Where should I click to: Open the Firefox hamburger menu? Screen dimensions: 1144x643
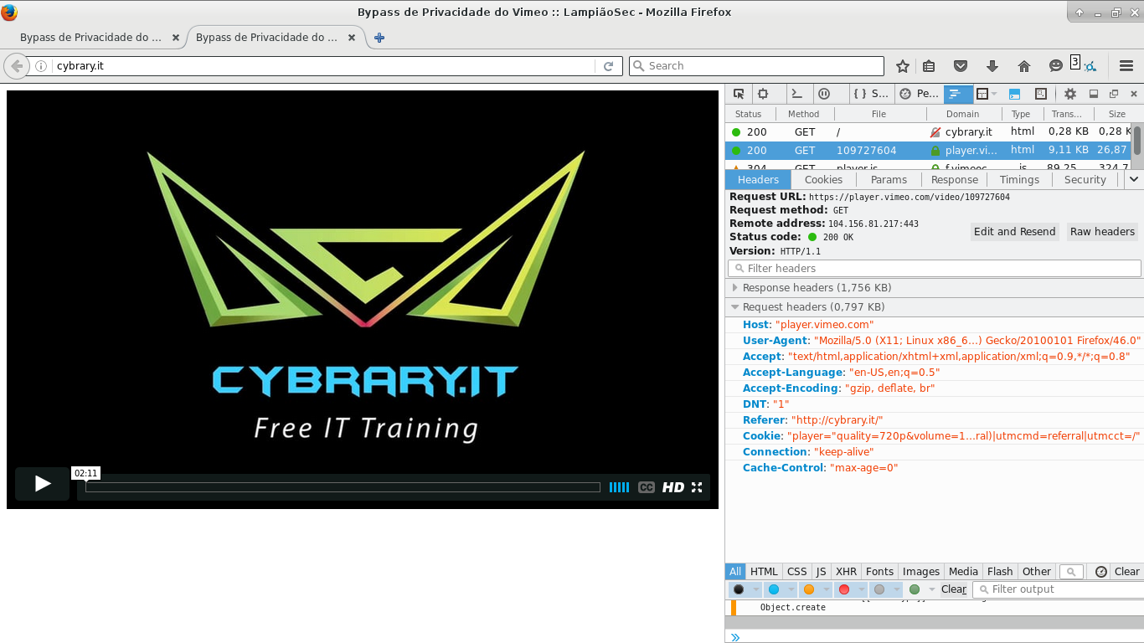pyautogui.click(x=1126, y=66)
